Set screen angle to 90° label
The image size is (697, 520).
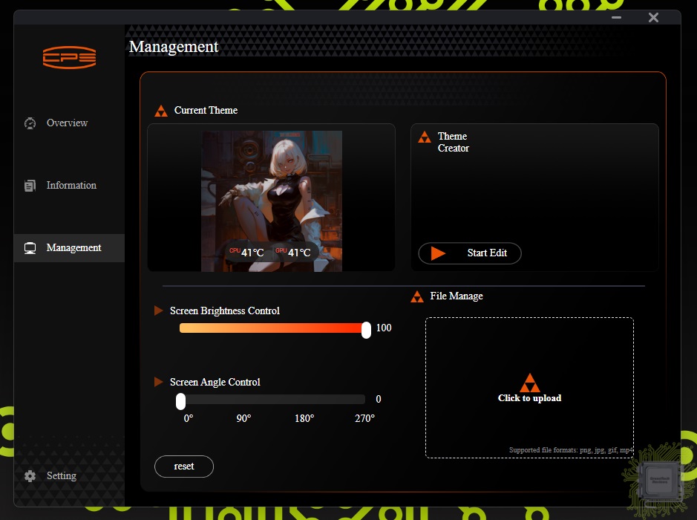click(243, 418)
